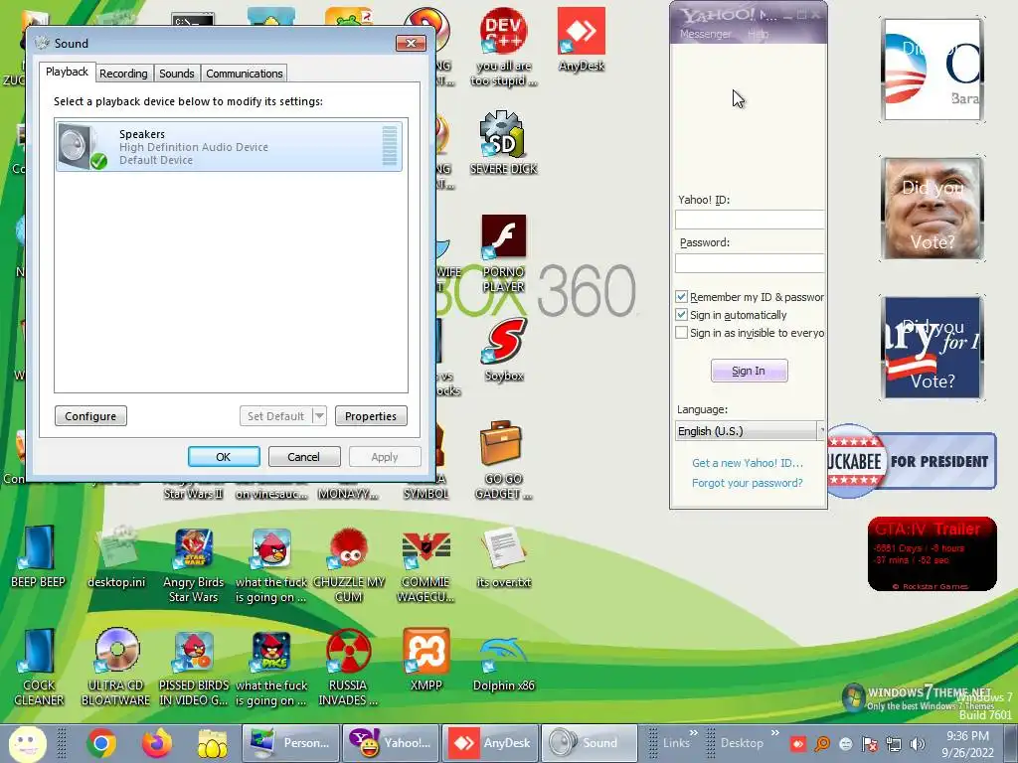Open the Set Default dropdown arrow
1018x763 pixels.
319,416
